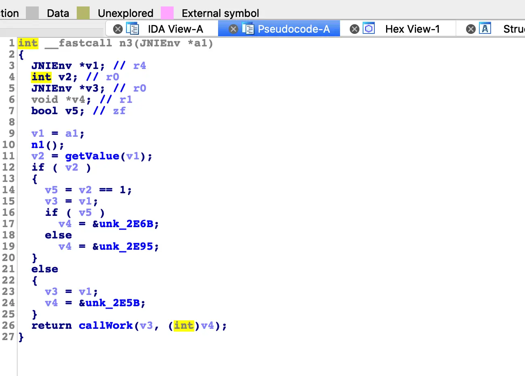Image resolution: width=525 pixels, height=376 pixels.
Task: Click the zf flag comment
Action: [119, 111]
